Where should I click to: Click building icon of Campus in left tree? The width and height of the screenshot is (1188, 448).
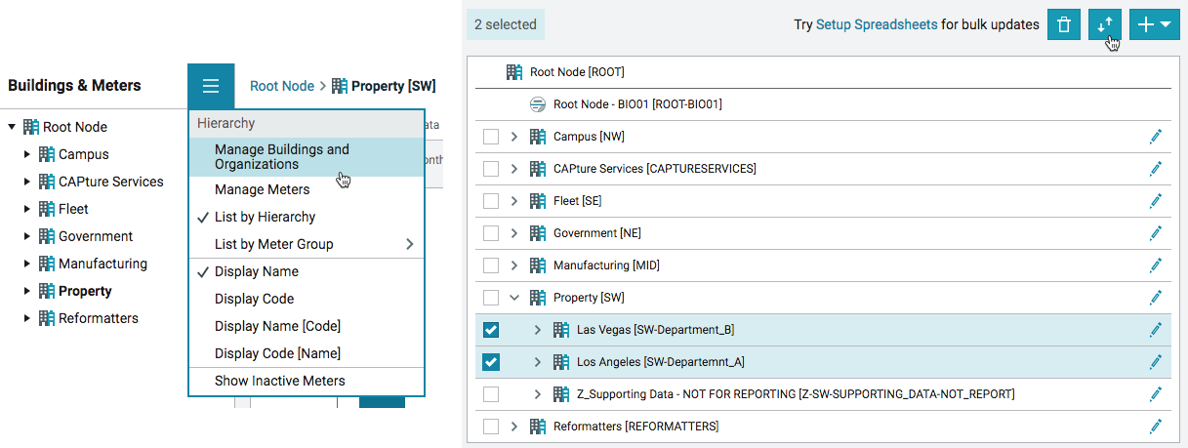pyautogui.click(x=47, y=154)
